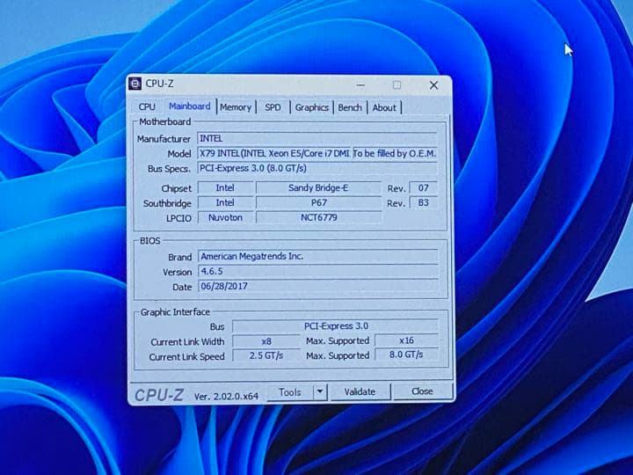Click the Chipset vendor 'Intel' box
Screen dimensions: 633x475
(x=225, y=188)
